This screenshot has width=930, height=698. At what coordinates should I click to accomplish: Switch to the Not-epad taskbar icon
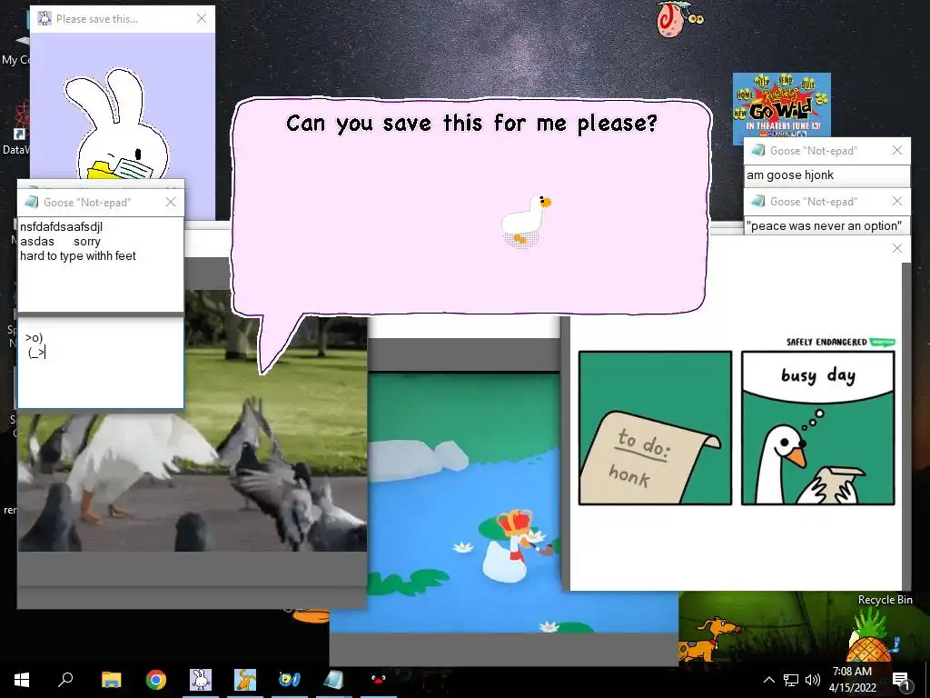pyautogui.click(x=333, y=679)
